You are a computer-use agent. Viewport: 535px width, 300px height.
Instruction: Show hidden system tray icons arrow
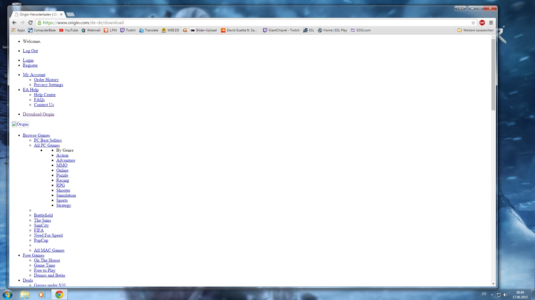pos(492,295)
